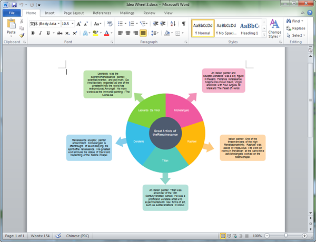Click the Replace button
The height and width of the screenshot is (242, 316).
[295, 28]
